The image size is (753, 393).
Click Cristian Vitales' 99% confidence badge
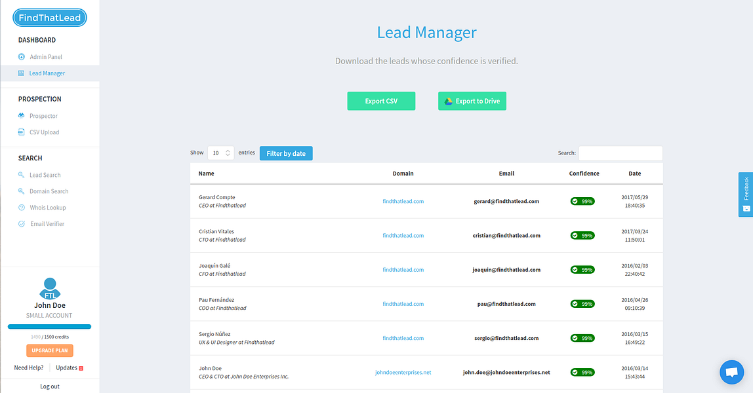pyautogui.click(x=582, y=235)
